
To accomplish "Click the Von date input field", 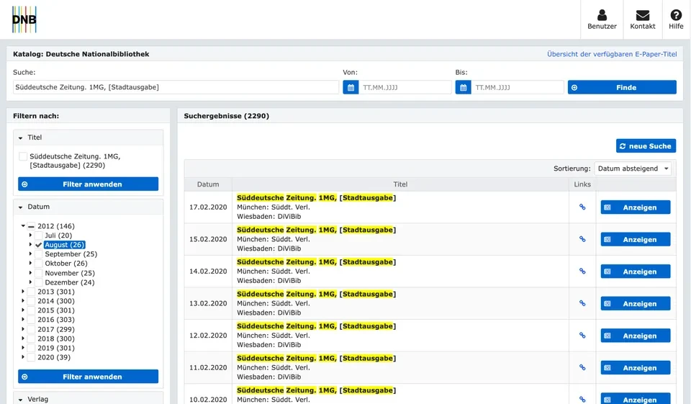I will pos(405,87).
